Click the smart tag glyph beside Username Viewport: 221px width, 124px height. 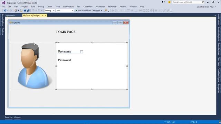coord(81,52)
